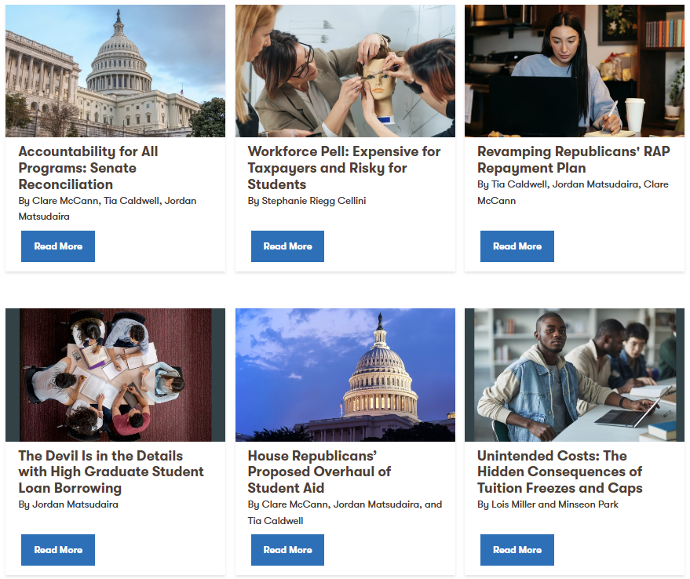Read more on House Republicans' Proposed Overhaul

pyautogui.click(x=287, y=550)
